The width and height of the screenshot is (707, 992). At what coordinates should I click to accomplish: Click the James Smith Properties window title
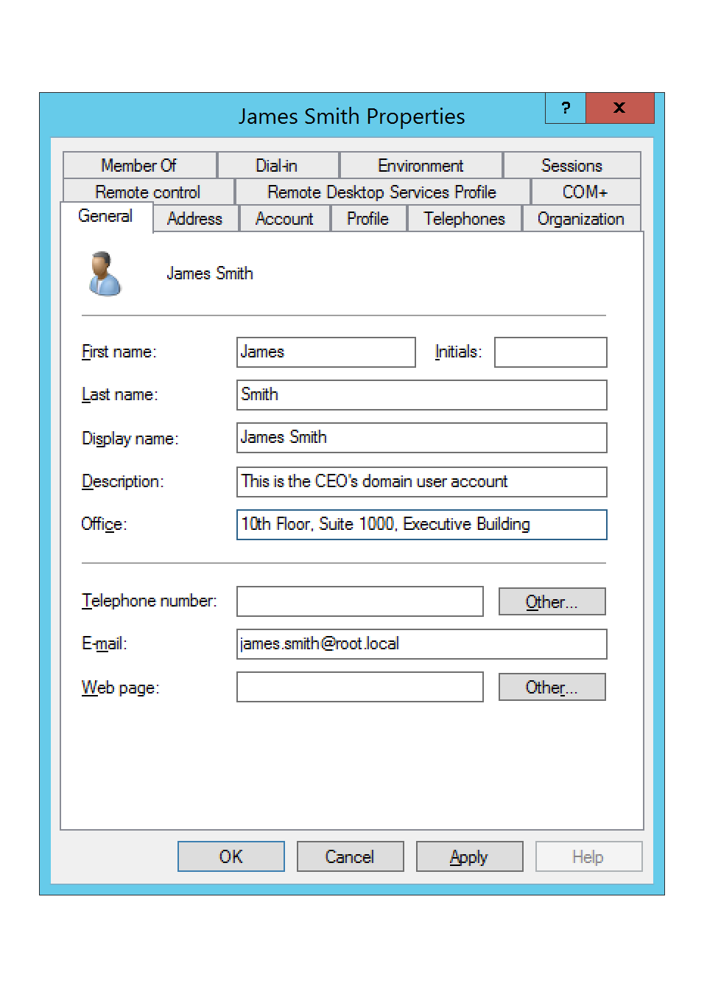(x=351, y=116)
